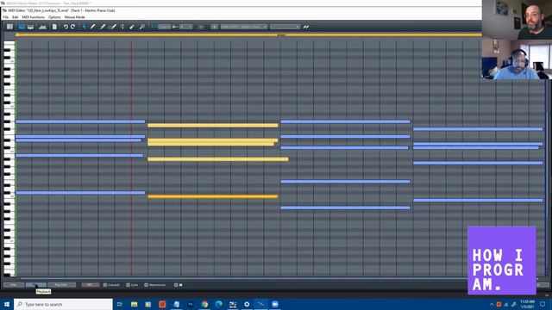The height and width of the screenshot is (310, 552).
Task: Open Zoom from the taskbar
Action: click(x=275, y=304)
